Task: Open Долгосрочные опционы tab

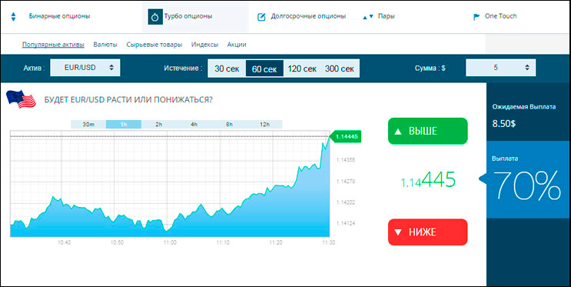Action: coord(308,16)
